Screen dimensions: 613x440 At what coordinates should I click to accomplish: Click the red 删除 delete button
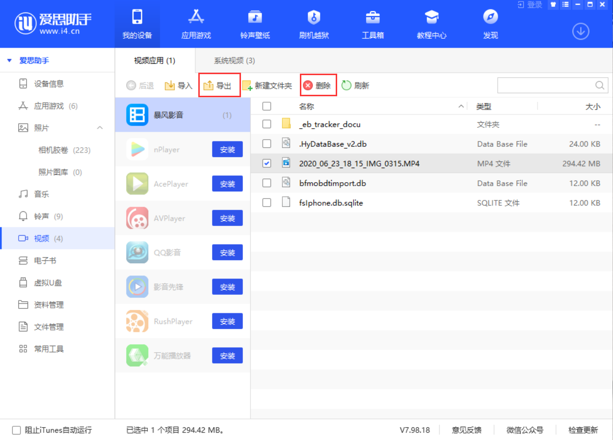tap(317, 85)
